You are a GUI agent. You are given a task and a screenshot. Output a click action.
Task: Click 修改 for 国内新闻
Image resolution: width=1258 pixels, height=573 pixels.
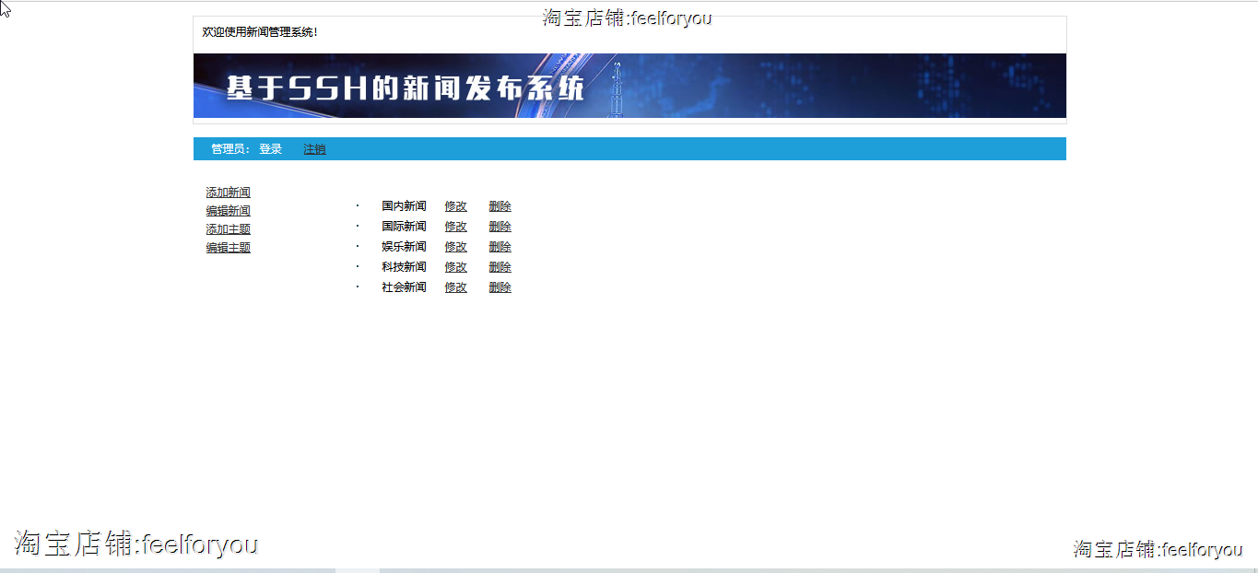pos(455,206)
